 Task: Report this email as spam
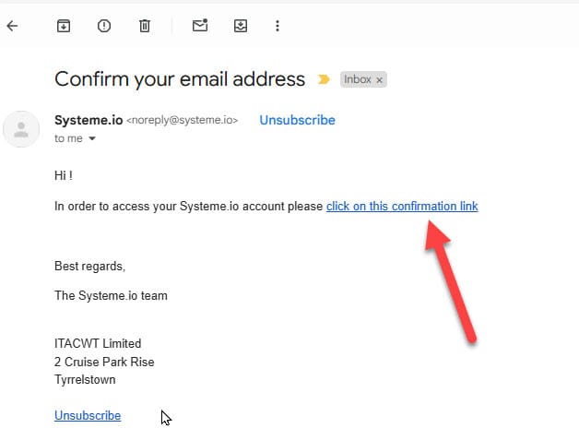click(x=104, y=26)
